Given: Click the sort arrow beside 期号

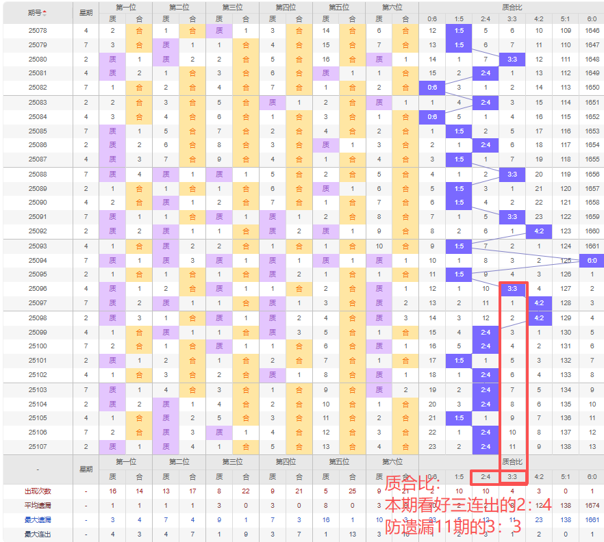Looking at the screenshot, I should [45, 13].
